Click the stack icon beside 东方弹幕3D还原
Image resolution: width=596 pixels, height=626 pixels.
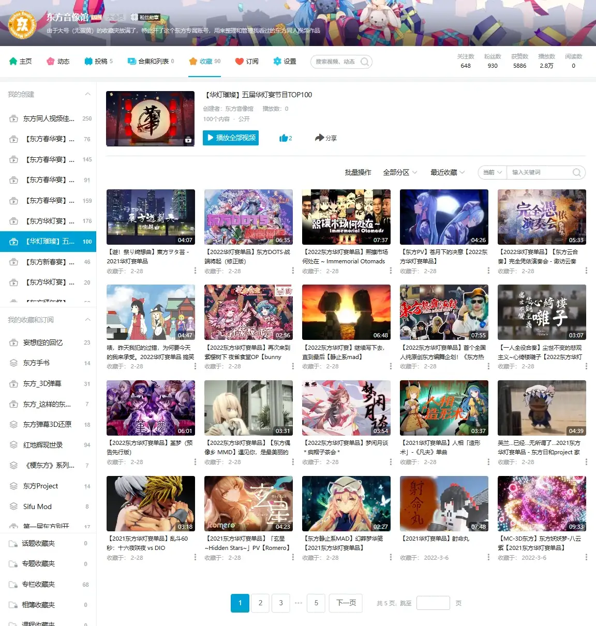click(13, 424)
